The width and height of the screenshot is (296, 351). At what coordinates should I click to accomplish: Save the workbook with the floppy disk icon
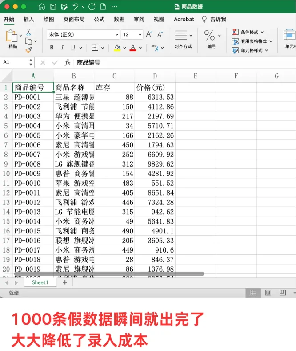(53, 7)
